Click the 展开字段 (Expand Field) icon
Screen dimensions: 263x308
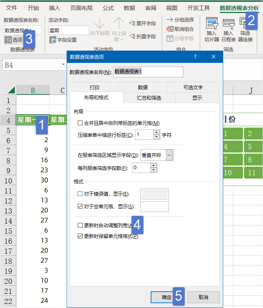(132, 23)
